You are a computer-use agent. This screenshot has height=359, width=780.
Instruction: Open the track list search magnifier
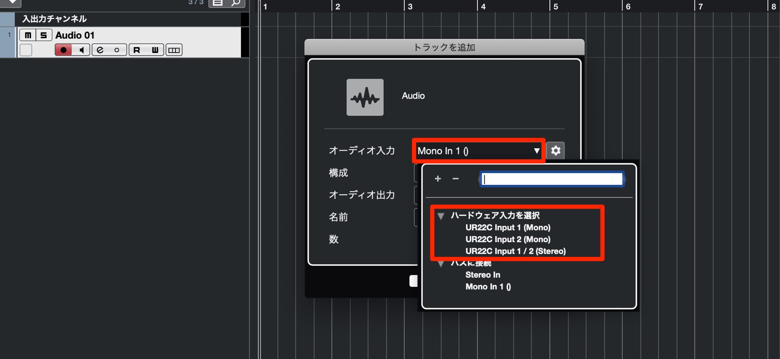pos(236,3)
